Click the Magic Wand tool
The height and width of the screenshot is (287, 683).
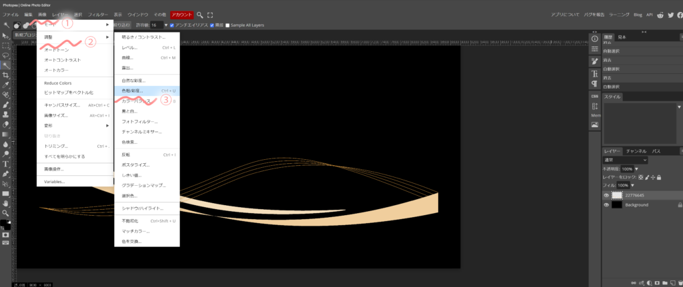pos(6,65)
